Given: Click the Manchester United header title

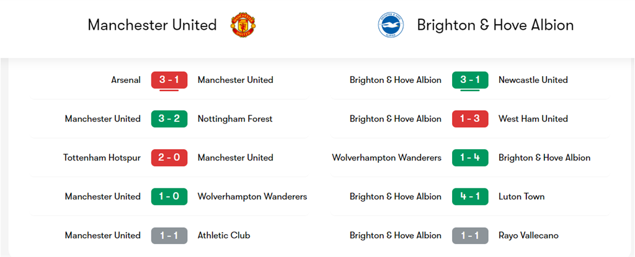Looking at the screenshot, I should click(153, 25).
